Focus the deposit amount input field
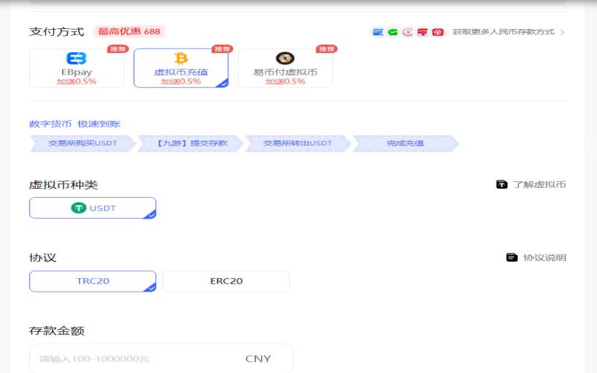 coord(161,359)
